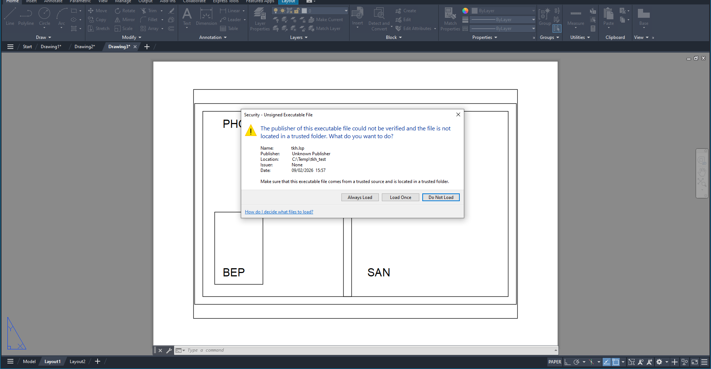Open the Layout ribbon tab
The height and width of the screenshot is (369, 711).
point(288,1)
